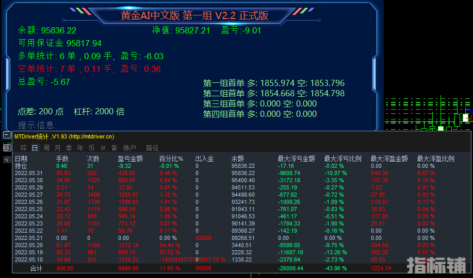Collapse the MTDriver panel with minus button
The image size is (473, 278).
click(7, 135)
